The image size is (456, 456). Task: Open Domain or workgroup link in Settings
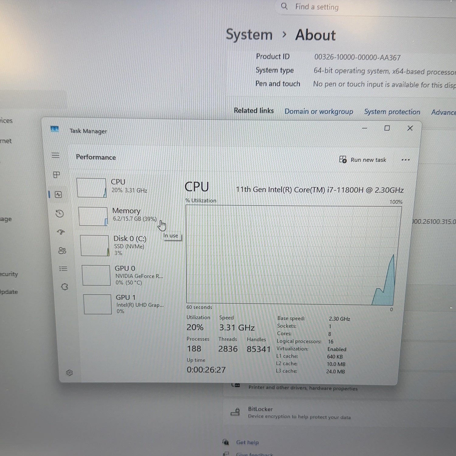pyautogui.click(x=319, y=112)
